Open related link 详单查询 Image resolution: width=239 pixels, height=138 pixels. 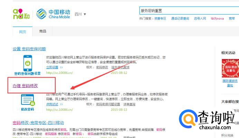click(x=130, y=104)
